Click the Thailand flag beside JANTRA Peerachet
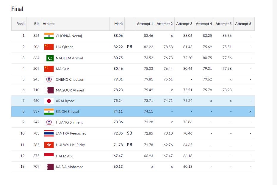Screen dimensions: 277x185 (49, 133)
